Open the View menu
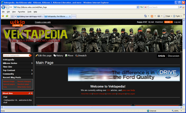Screen dimensions: 186x113 pos(14,12)
